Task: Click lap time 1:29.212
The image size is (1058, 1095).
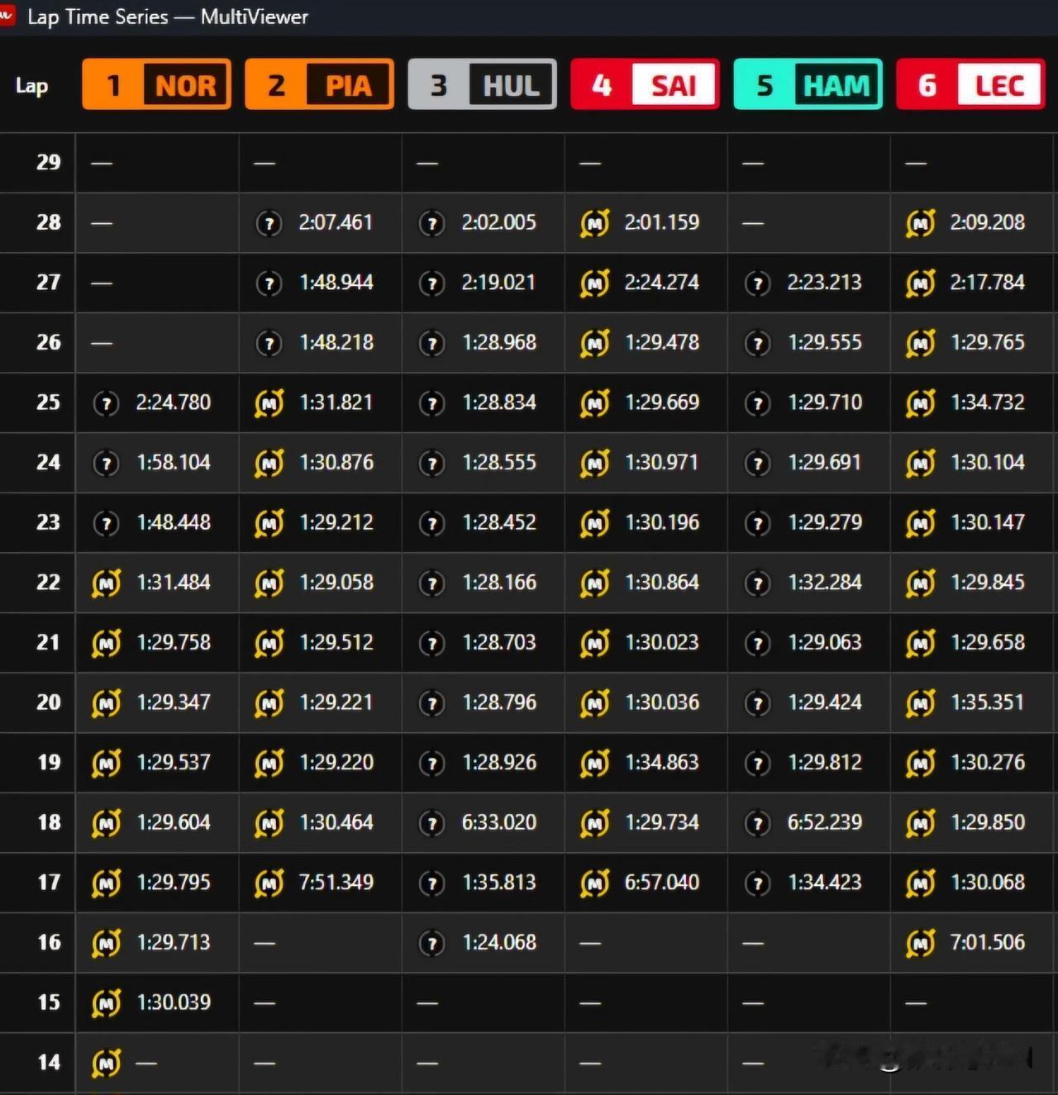Action: coord(336,522)
